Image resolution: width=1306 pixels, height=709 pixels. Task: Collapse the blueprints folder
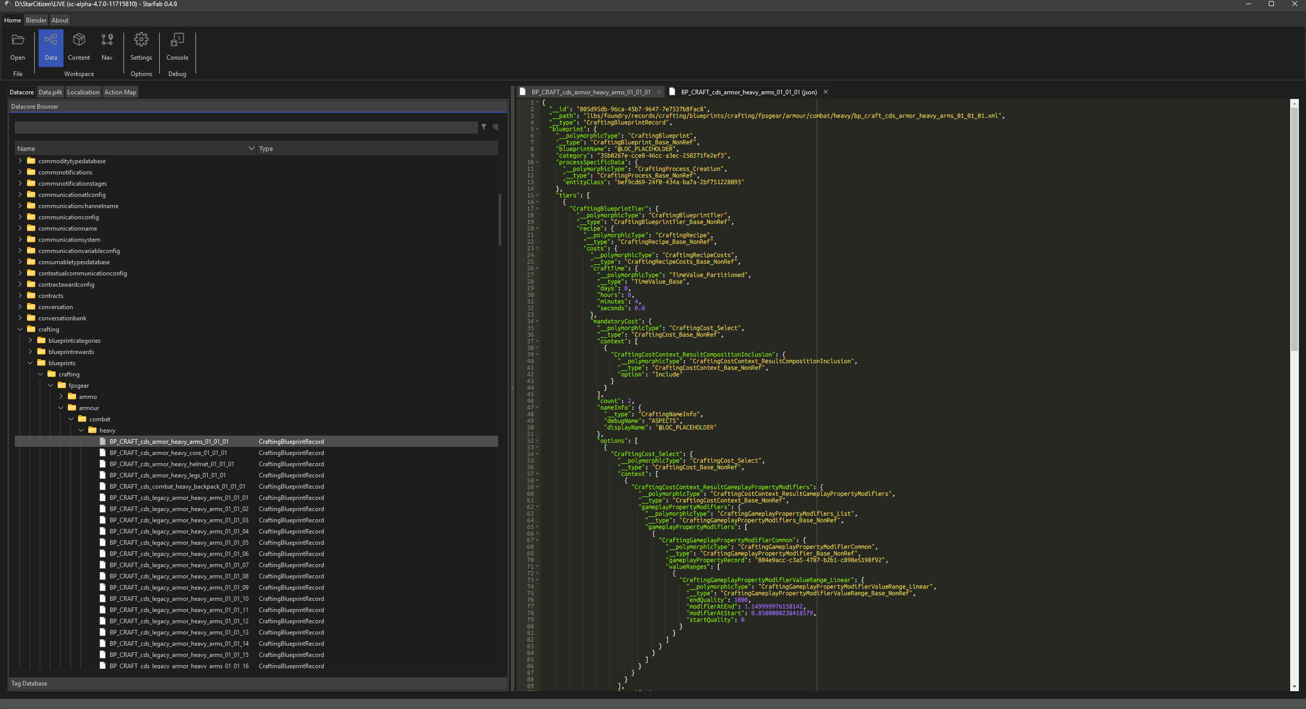tap(30, 363)
